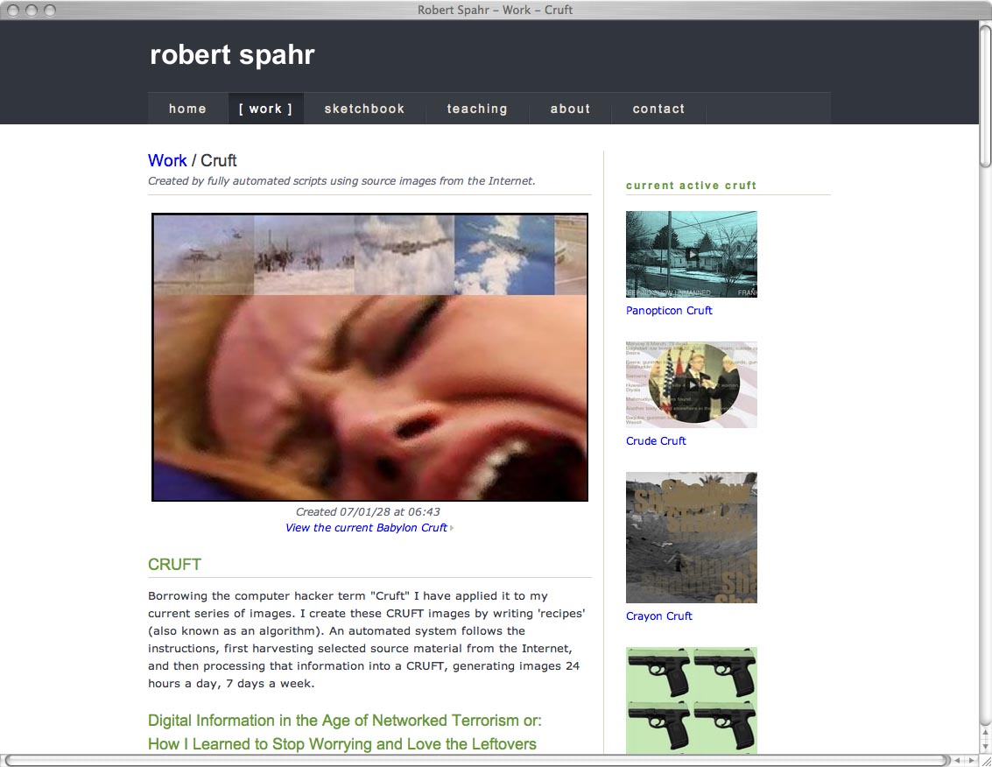The image size is (992, 767).
Task: Click the window title "Robert Spahr – Work – Cruft"
Action: (x=496, y=11)
